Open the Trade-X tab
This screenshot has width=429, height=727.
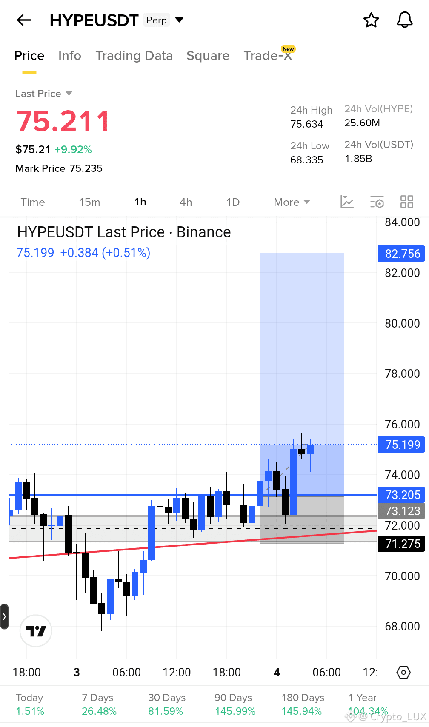268,56
